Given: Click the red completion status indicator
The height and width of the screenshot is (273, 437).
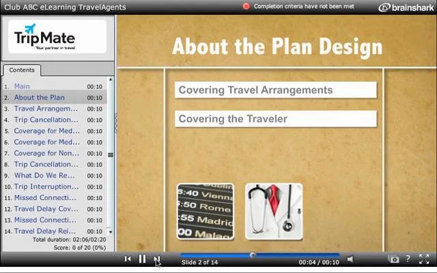Looking at the screenshot, I should pos(246,6).
